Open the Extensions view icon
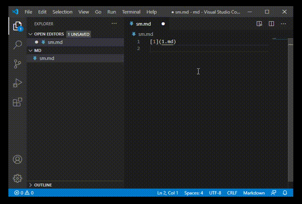 [17, 102]
